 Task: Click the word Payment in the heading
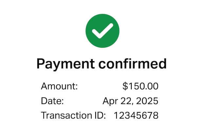point(65,64)
